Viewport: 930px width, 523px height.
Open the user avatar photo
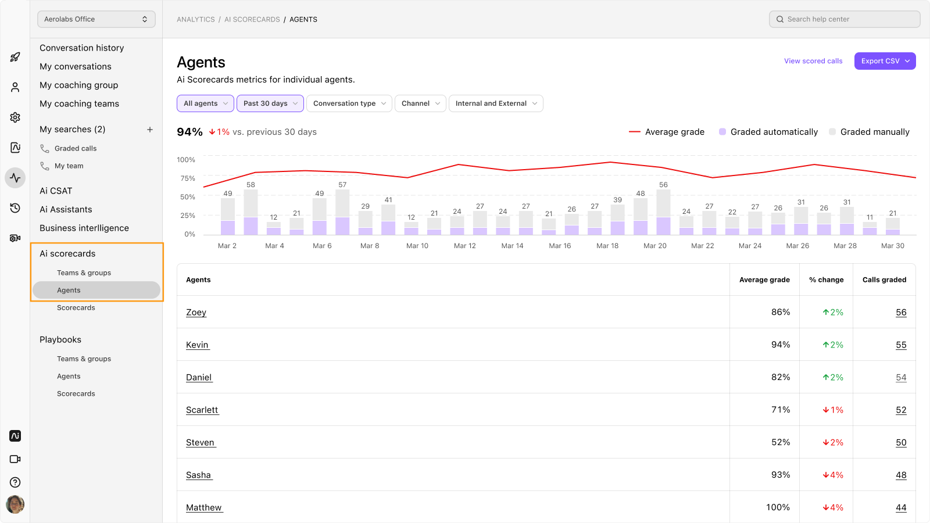point(15,504)
